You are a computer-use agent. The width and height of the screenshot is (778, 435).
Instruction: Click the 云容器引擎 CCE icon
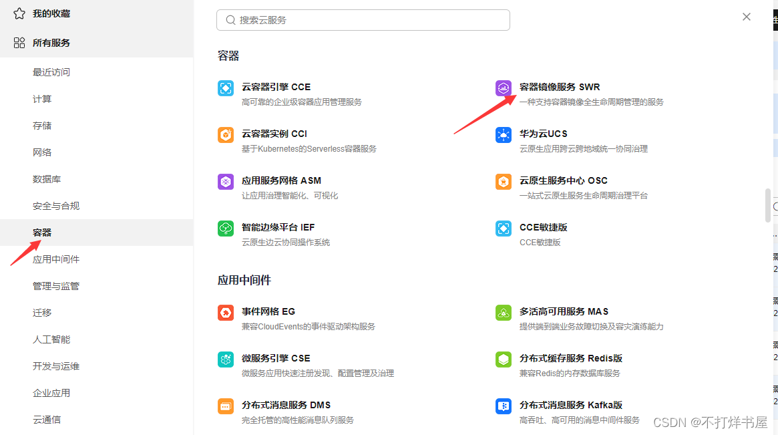click(226, 88)
